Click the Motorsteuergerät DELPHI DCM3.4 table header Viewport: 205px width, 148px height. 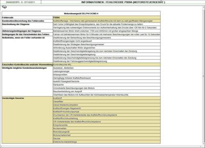(x=81, y=14)
